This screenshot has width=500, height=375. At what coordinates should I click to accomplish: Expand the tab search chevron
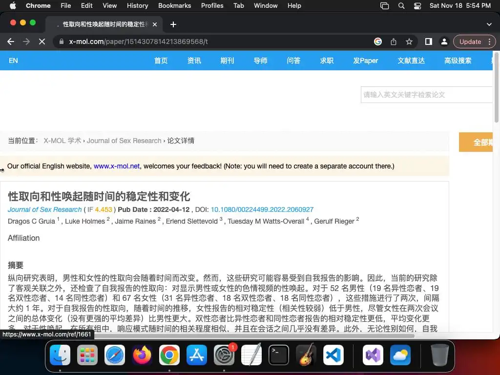coord(489,24)
